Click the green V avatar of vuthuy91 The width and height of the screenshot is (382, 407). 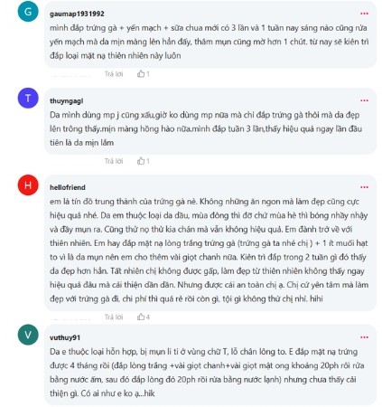28,335
